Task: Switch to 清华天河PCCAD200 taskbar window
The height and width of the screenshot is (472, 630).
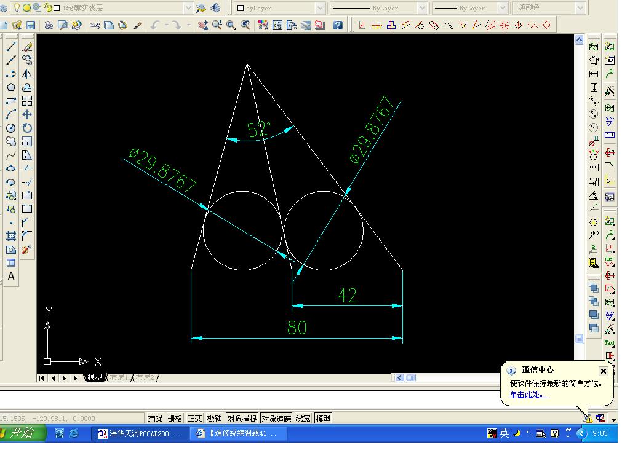Action: point(140,433)
